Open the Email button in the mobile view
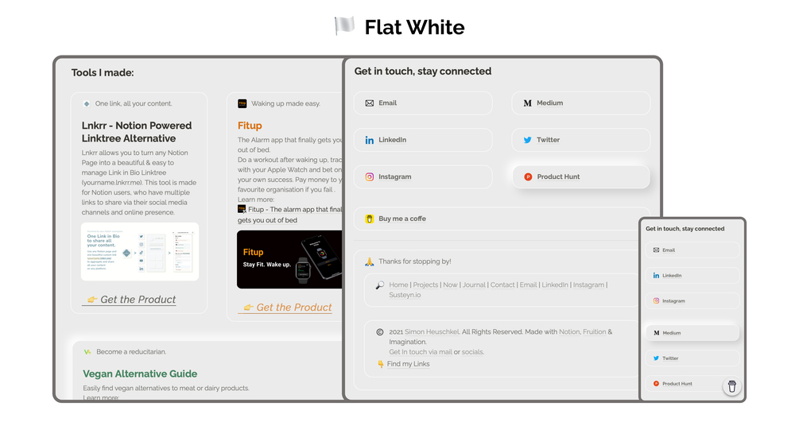Image resolution: width=799 pixels, height=422 pixels. tap(692, 250)
